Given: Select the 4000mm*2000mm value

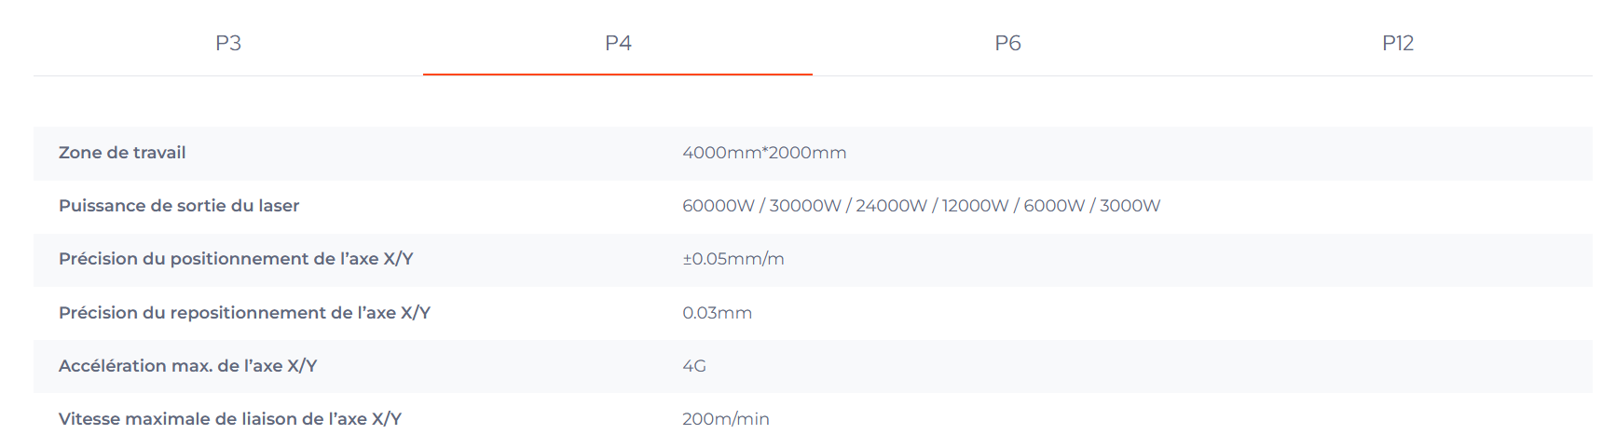Looking at the screenshot, I should 764,153.
